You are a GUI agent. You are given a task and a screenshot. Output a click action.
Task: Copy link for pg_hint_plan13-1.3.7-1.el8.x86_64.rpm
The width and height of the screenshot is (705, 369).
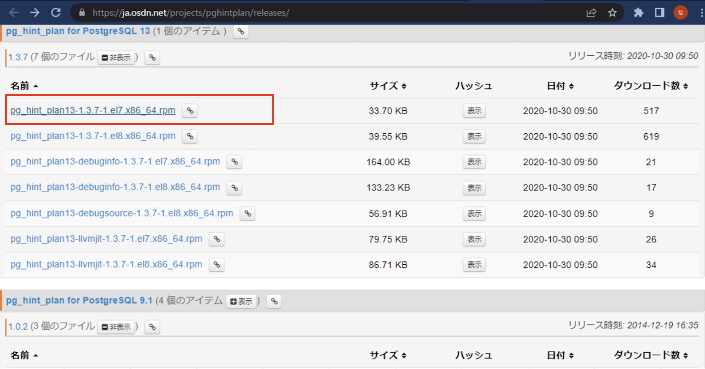pyautogui.click(x=190, y=136)
